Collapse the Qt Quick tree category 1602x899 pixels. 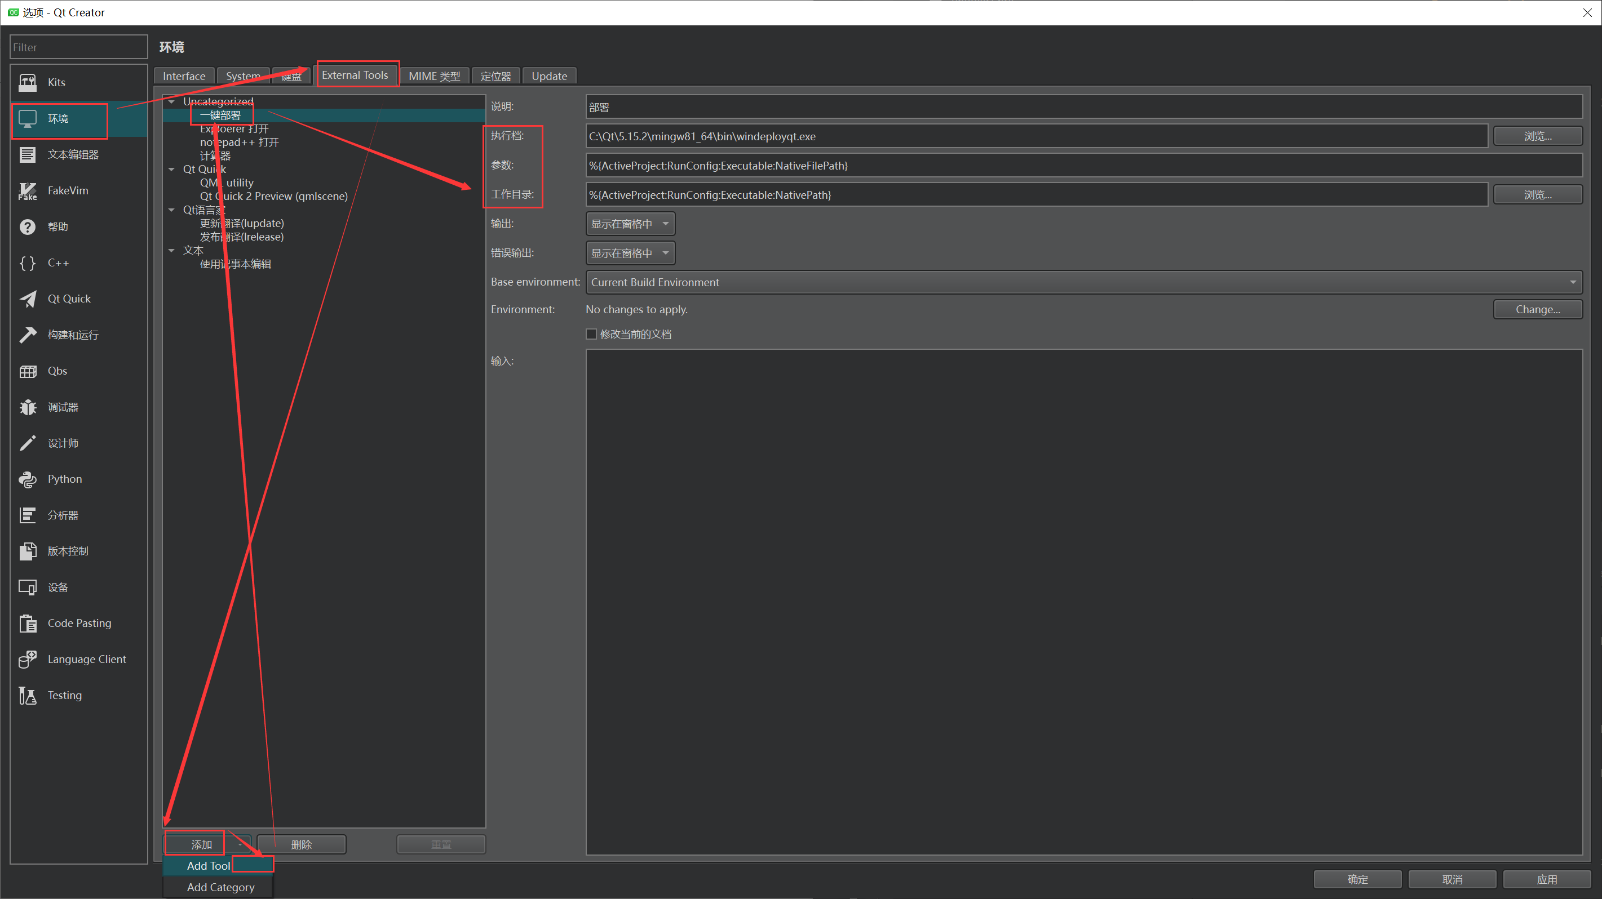point(171,169)
